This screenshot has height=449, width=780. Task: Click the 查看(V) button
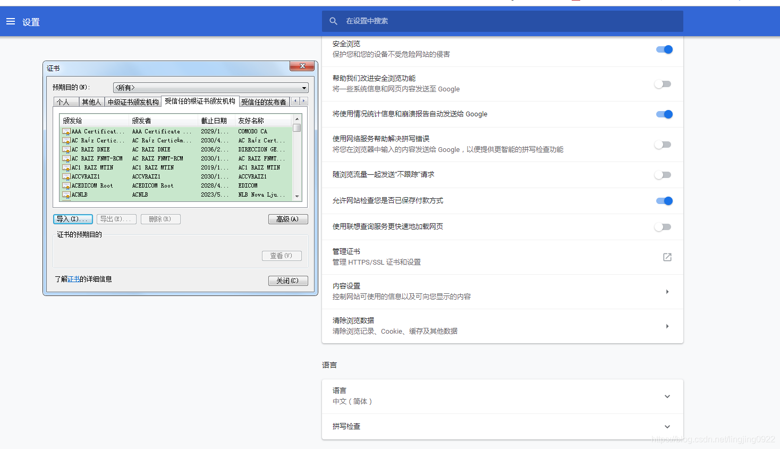pyautogui.click(x=282, y=256)
